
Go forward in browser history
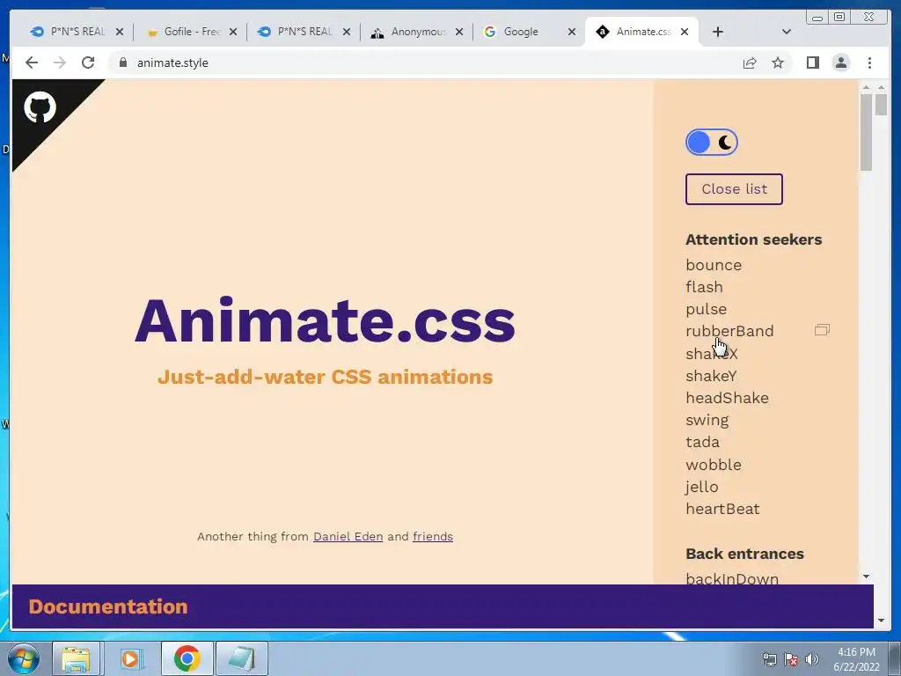tap(60, 62)
